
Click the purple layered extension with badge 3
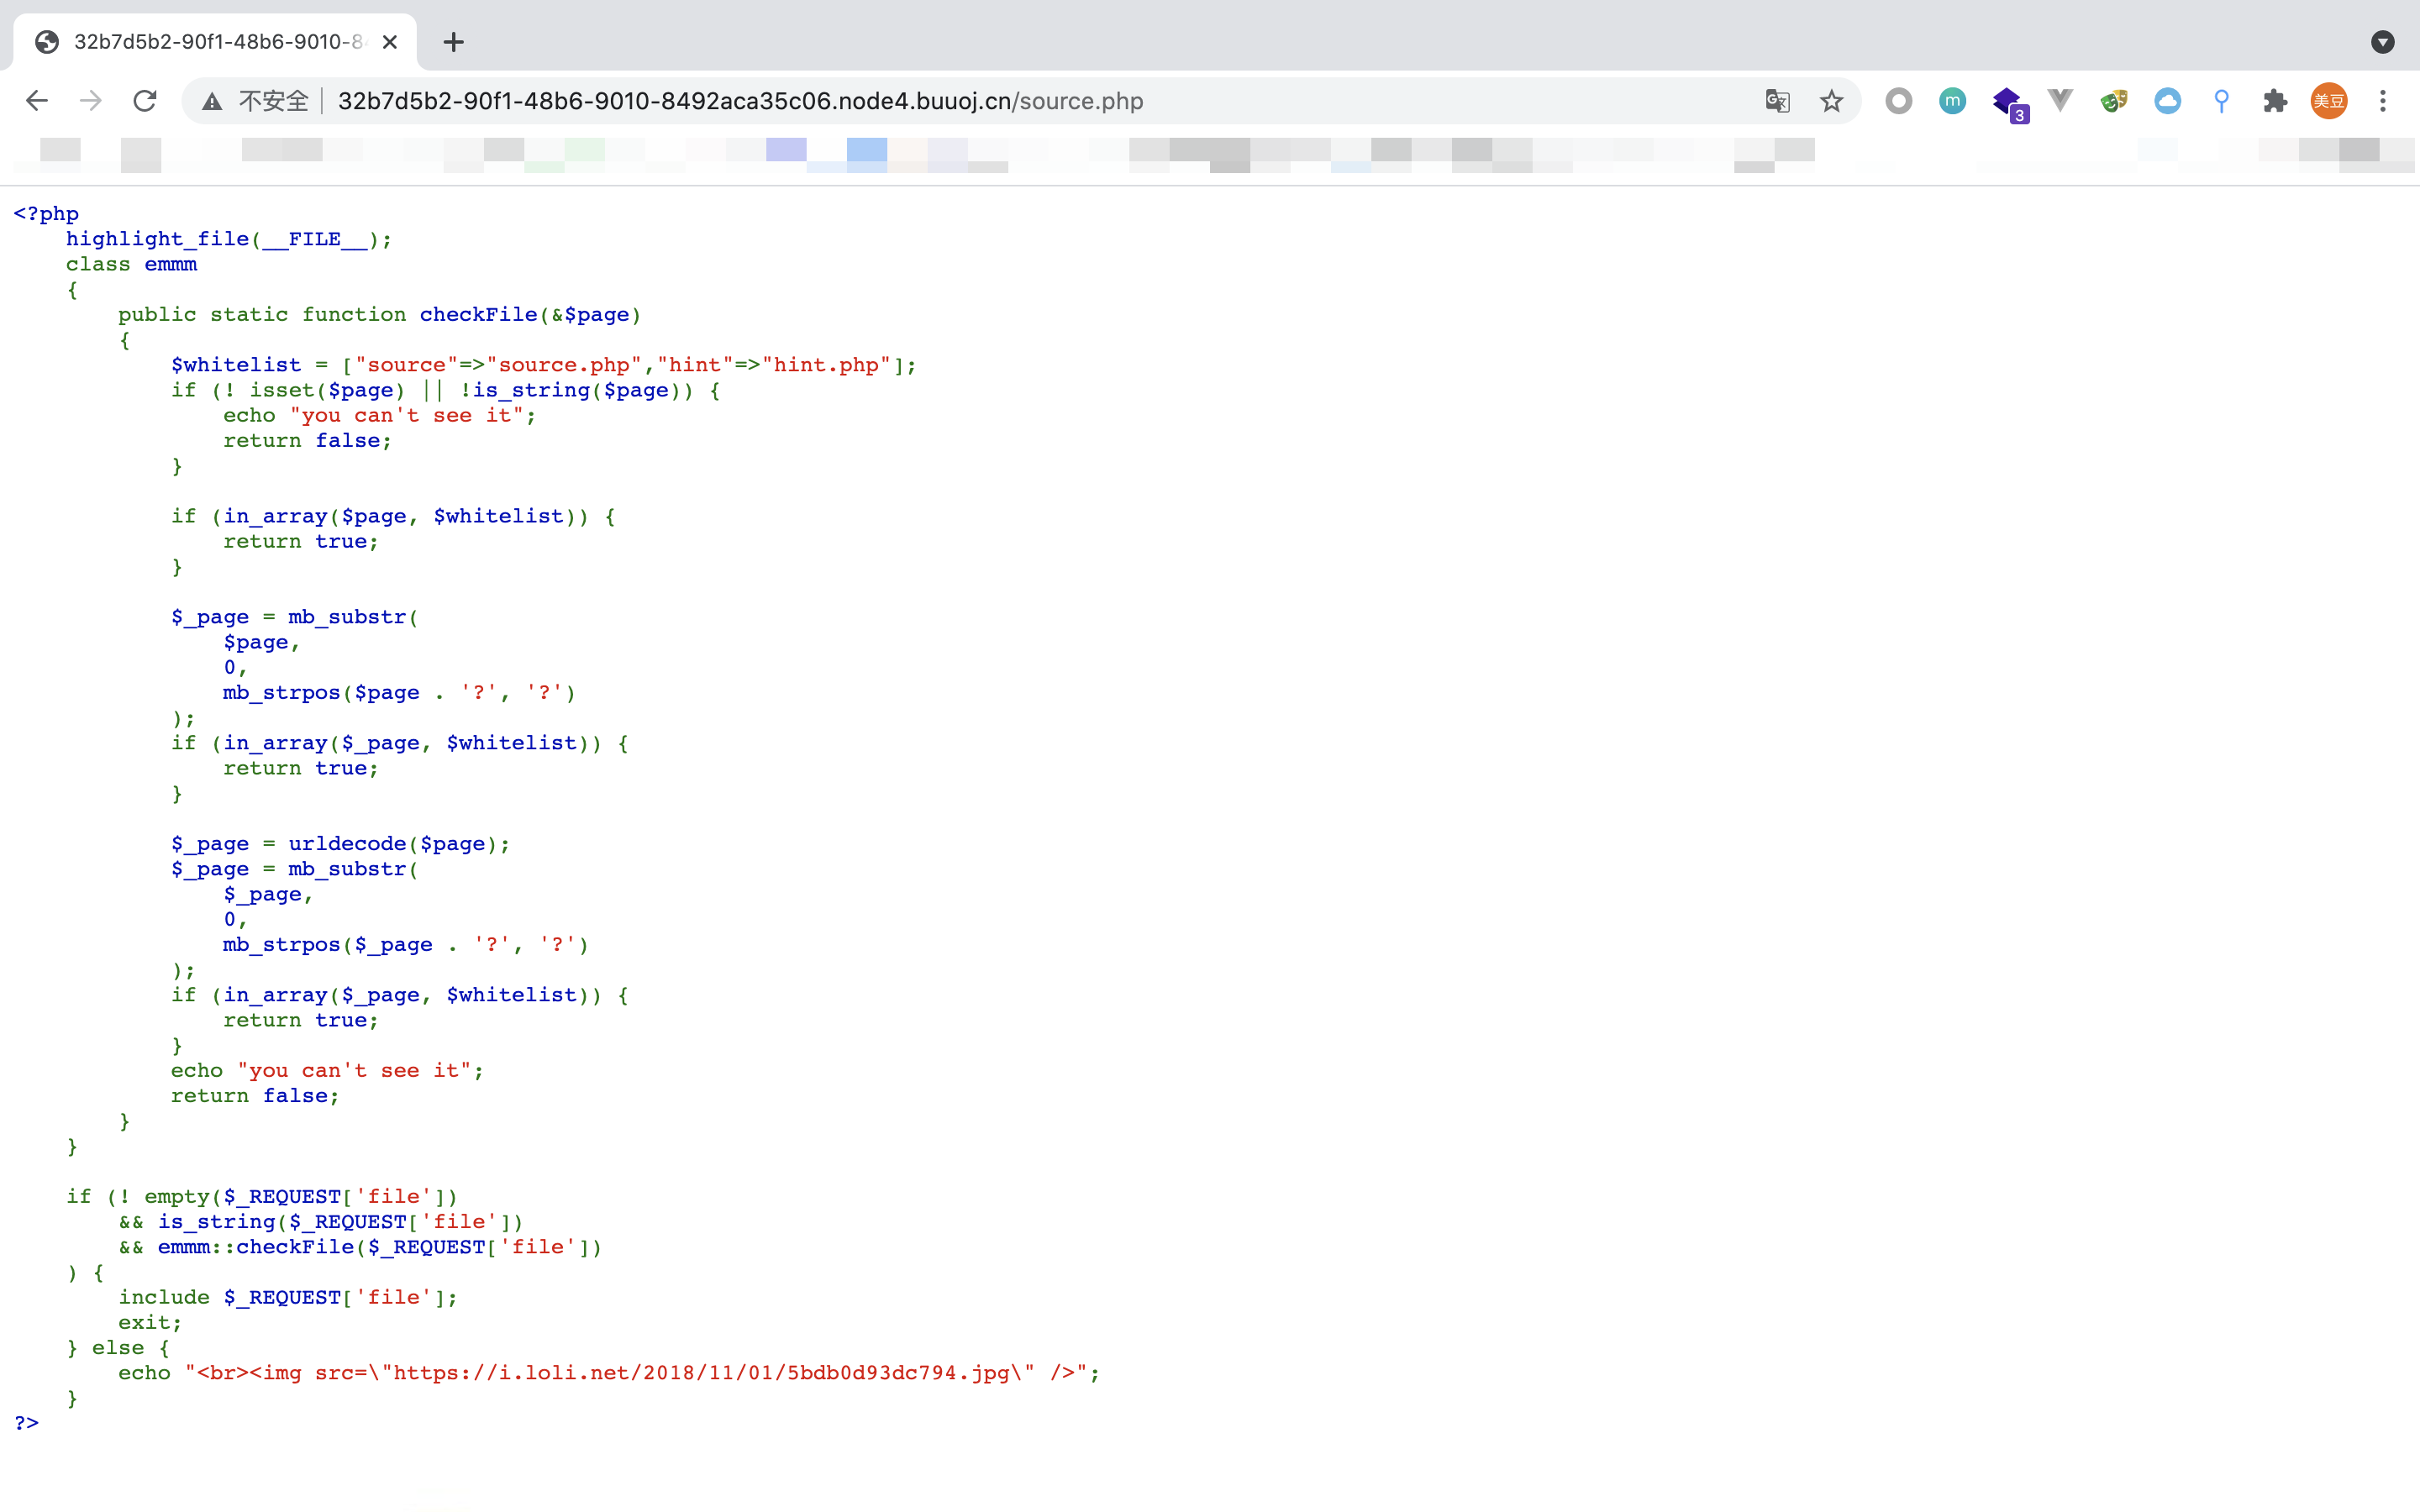pyautogui.click(x=2007, y=101)
